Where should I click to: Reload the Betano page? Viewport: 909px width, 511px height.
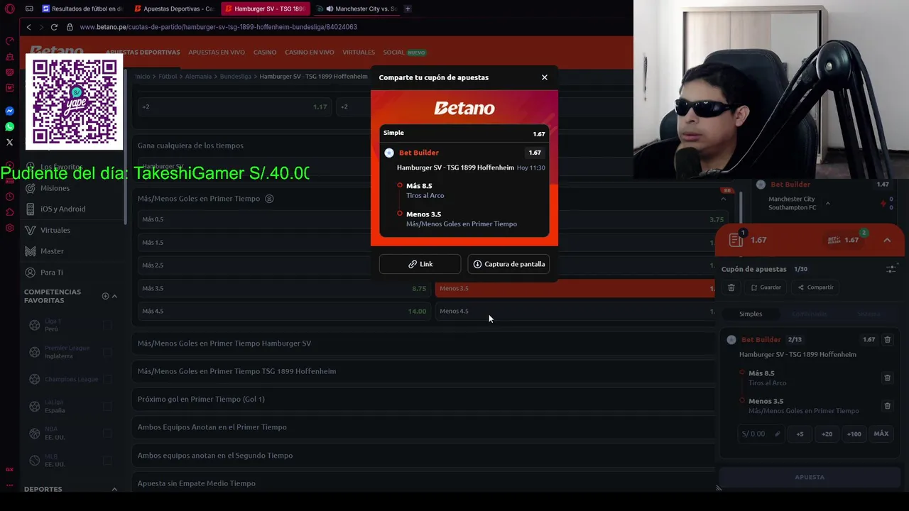pyautogui.click(x=54, y=27)
